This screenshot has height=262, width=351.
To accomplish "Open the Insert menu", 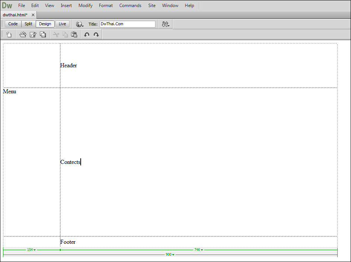I will (66, 6).
